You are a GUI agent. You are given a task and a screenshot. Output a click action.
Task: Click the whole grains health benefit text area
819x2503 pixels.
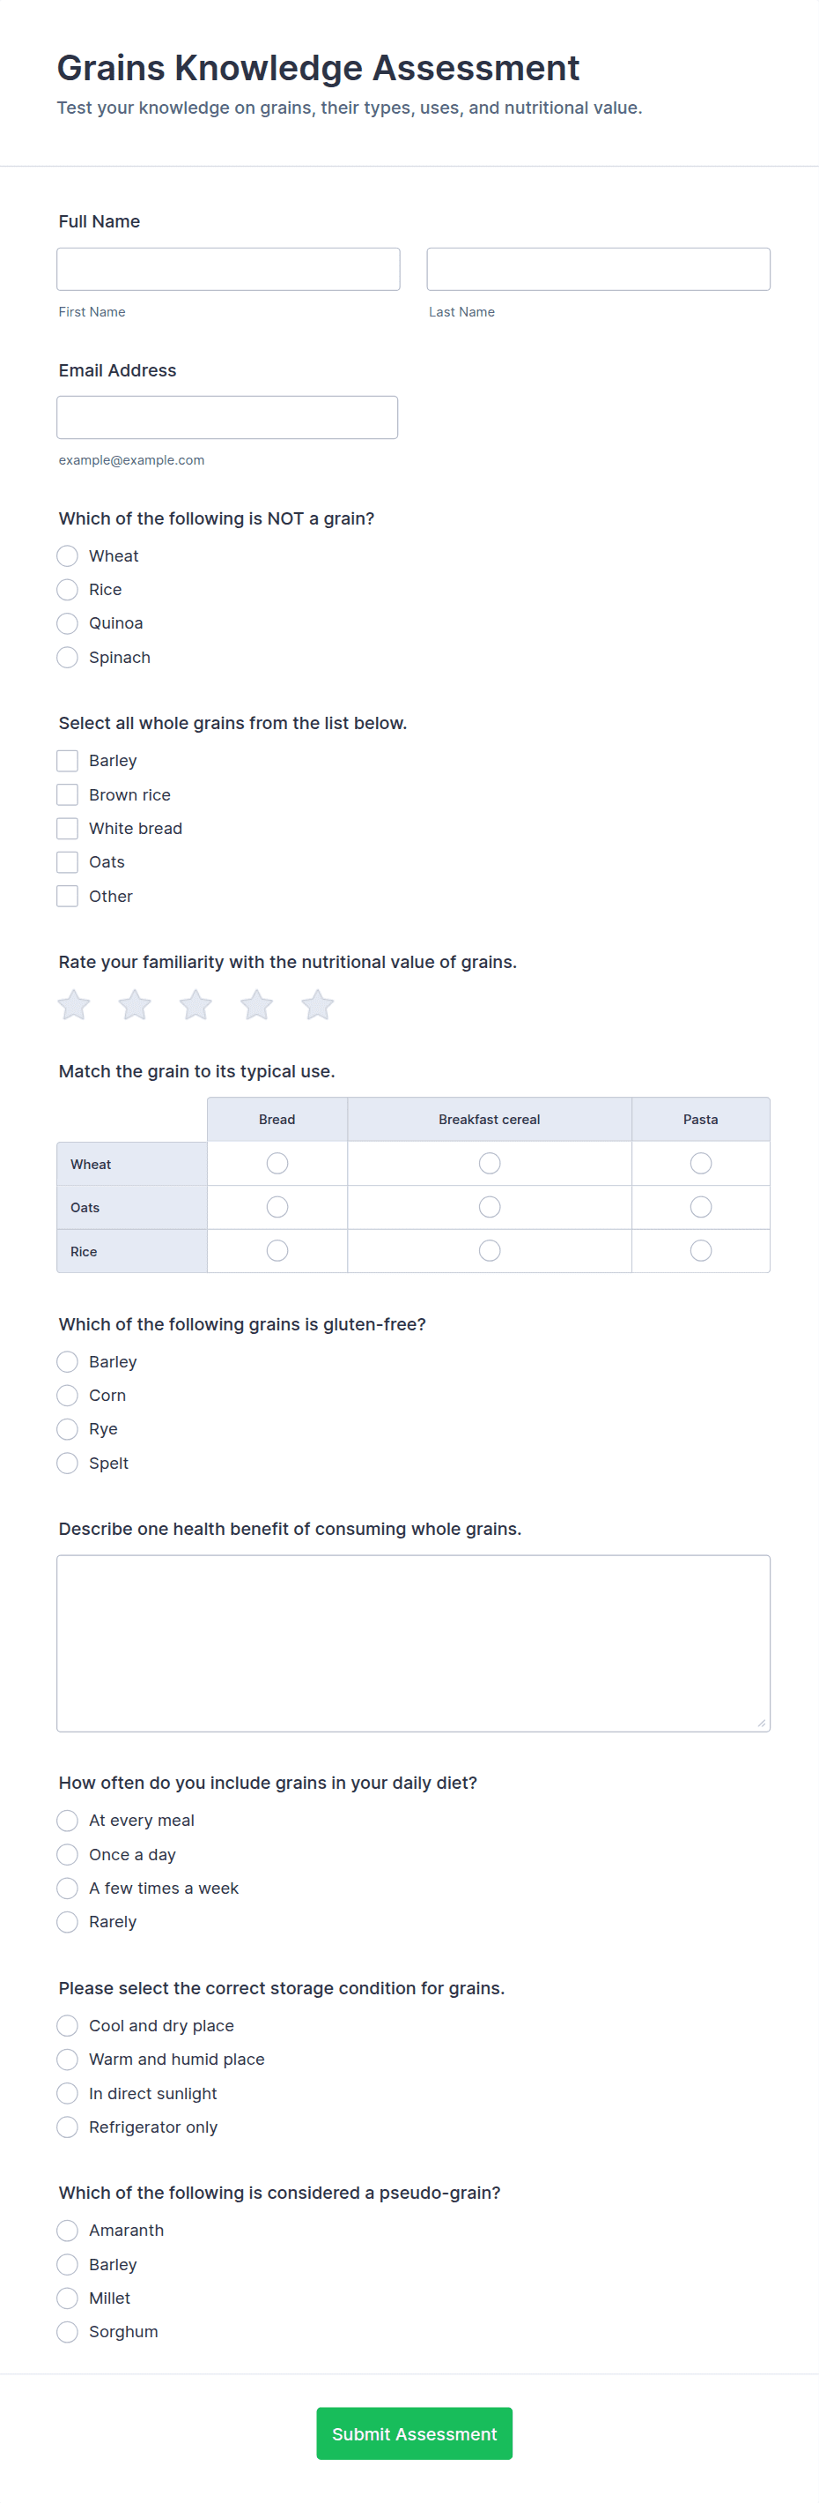tap(413, 1643)
